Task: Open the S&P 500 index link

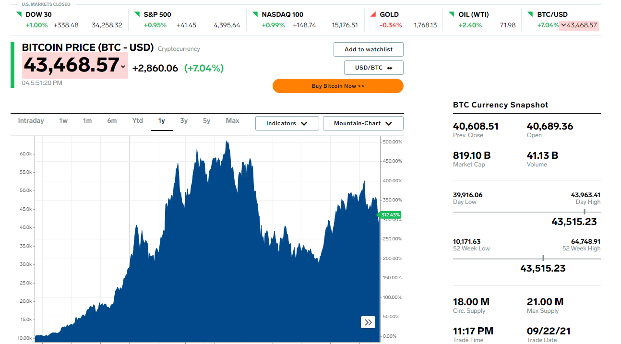Action: [x=157, y=14]
